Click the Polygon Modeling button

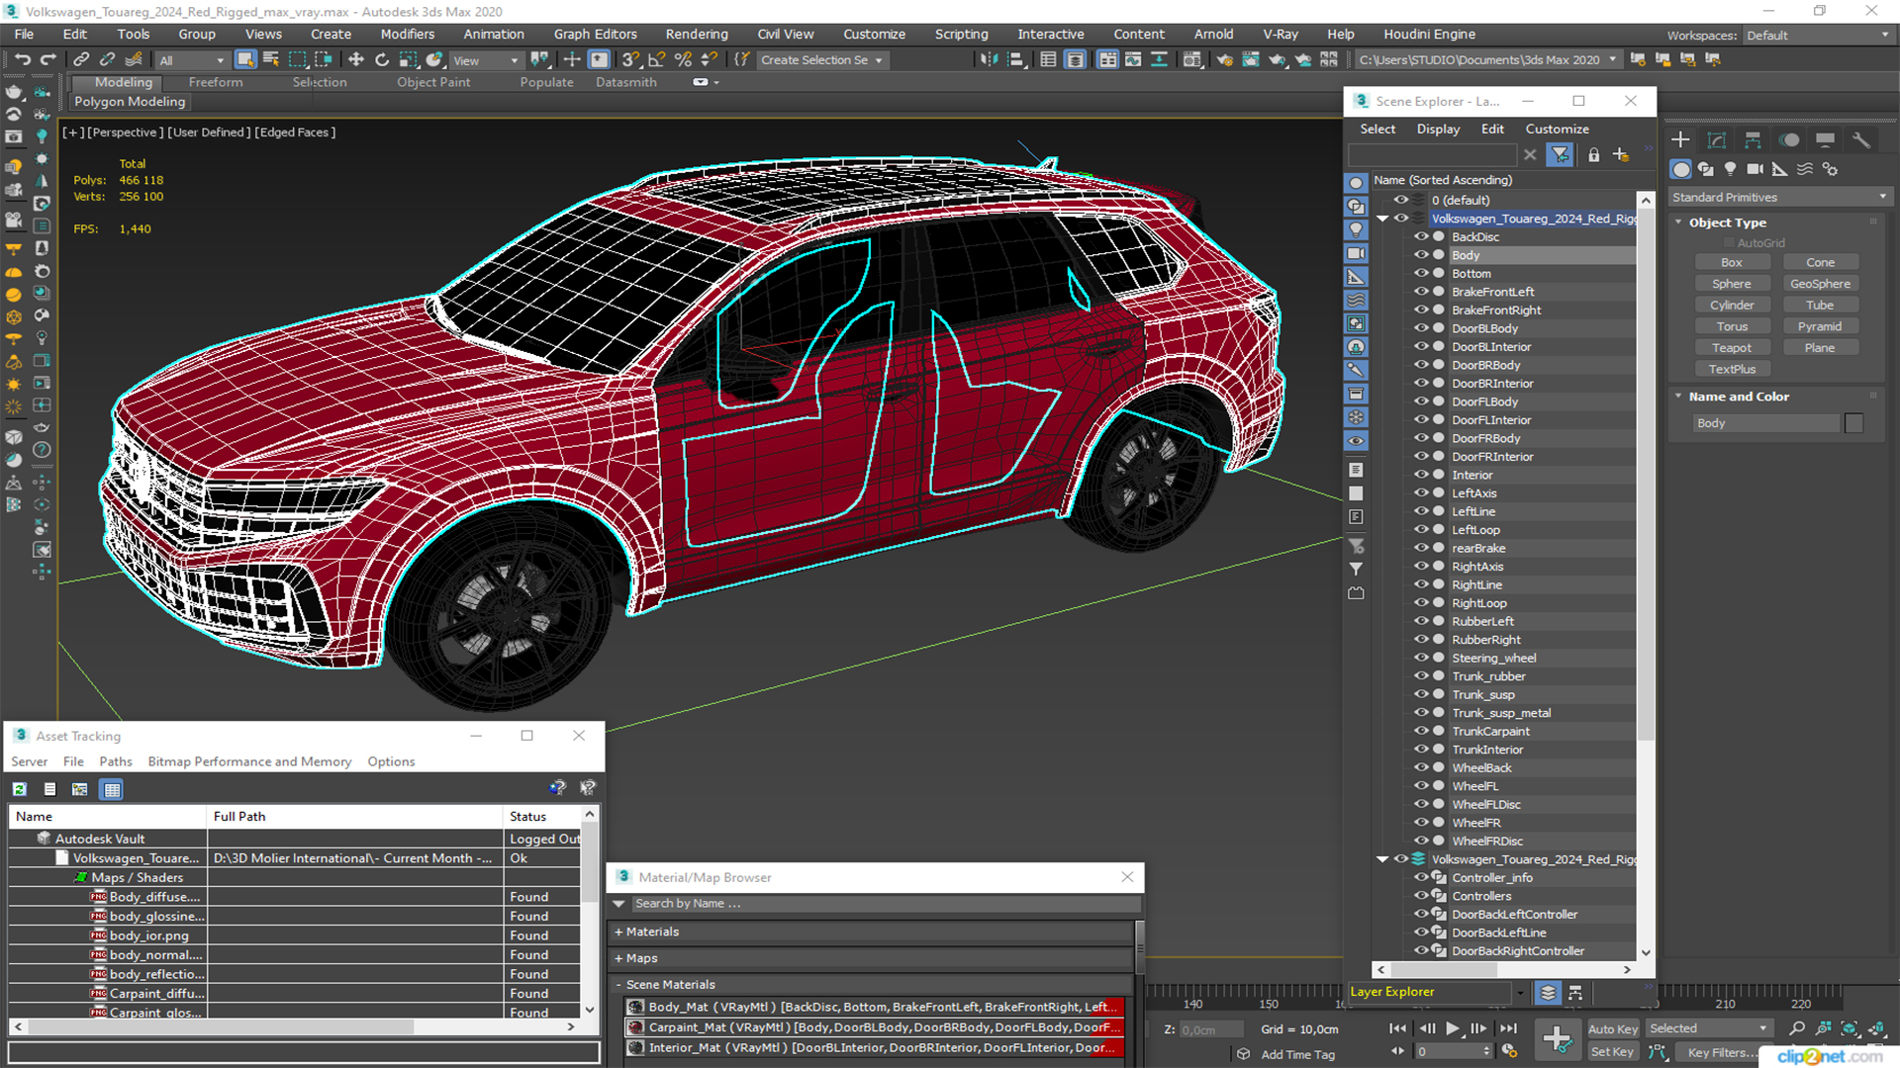[x=130, y=102]
